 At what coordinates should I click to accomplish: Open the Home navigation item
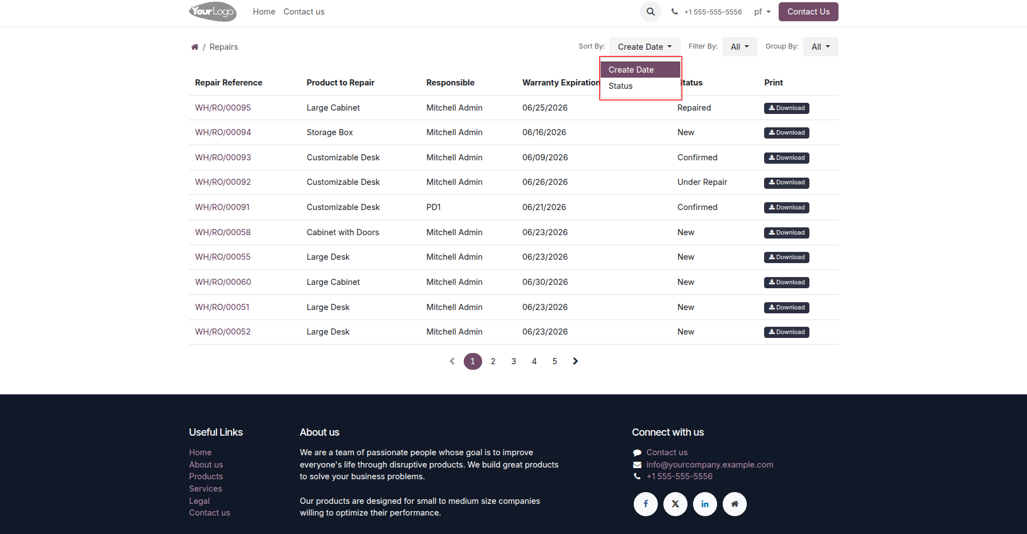(264, 12)
